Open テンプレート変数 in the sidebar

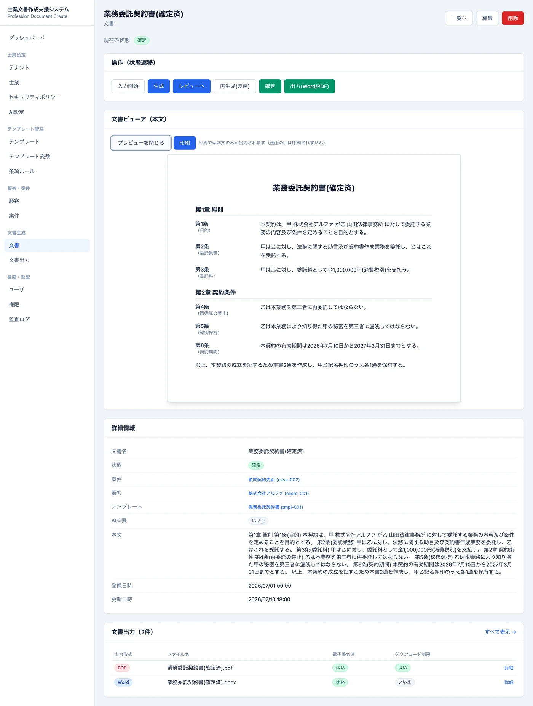pyautogui.click(x=47, y=157)
